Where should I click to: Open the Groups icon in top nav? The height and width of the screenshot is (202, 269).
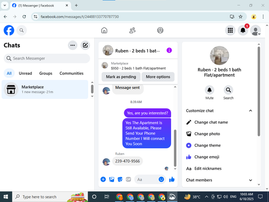tap(160, 30)
